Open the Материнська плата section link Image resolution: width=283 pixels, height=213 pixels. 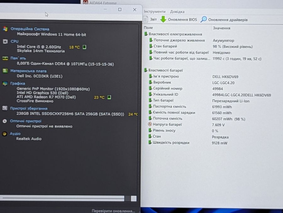click(28, 71)
